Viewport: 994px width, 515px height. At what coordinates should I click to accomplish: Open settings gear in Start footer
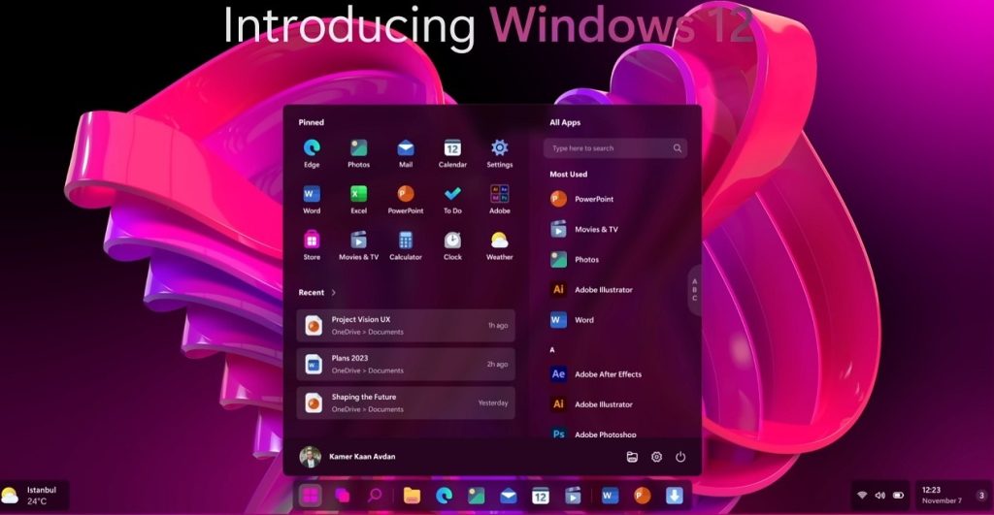tap(657, 457)
